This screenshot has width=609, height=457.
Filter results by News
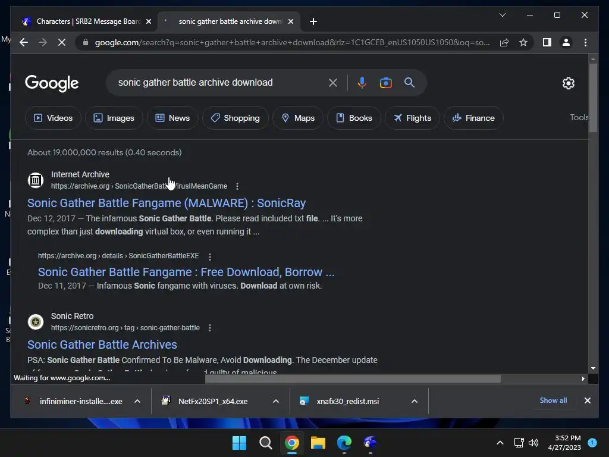click(172, 118)
